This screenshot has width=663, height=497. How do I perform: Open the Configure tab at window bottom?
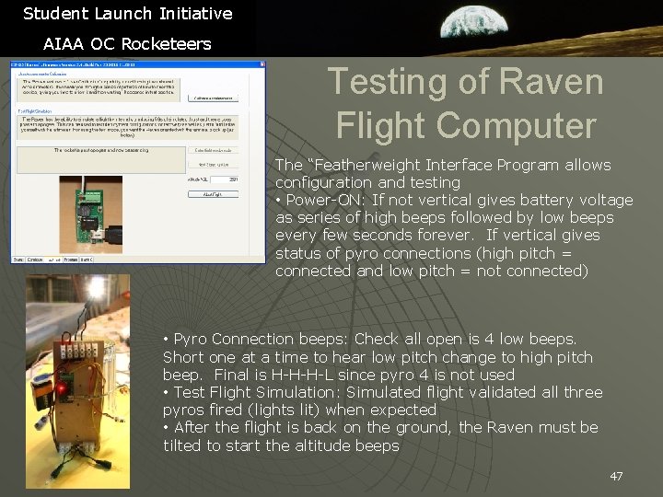tap(35, 260)
